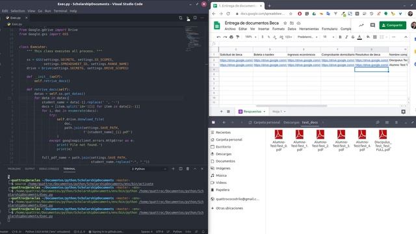Viewport: 416px width, 234px height.
Task: Open the Selection menu in VS Code
Action: pos(18,11)
